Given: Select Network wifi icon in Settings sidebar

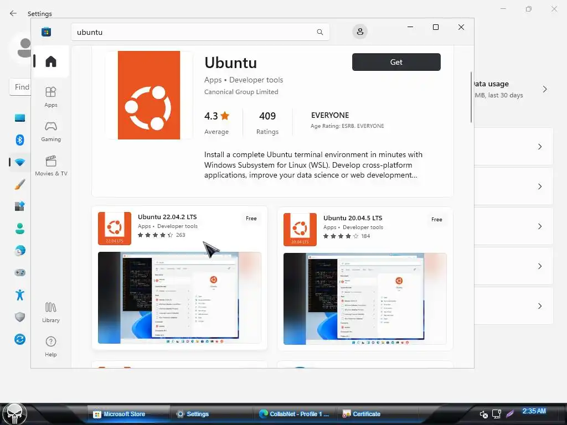Looking at the screenshot, I should tap(20, 162).
